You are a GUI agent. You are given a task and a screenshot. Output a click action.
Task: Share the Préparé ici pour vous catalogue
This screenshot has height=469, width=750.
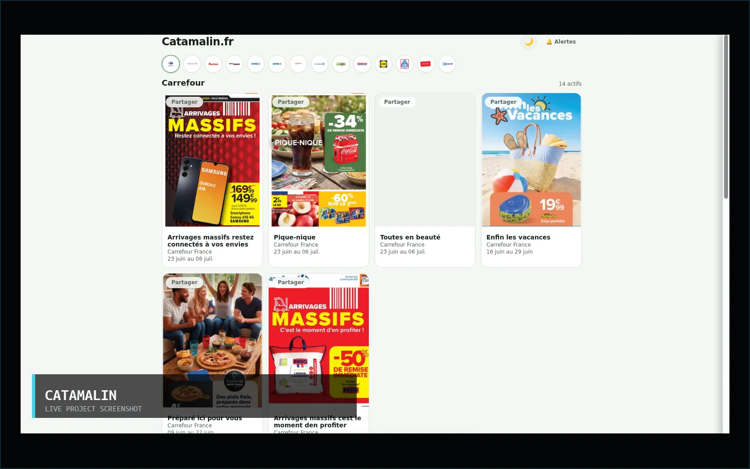(185, 282)
